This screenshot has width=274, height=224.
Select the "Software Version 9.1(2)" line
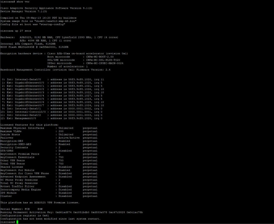[x=46, y=8]
